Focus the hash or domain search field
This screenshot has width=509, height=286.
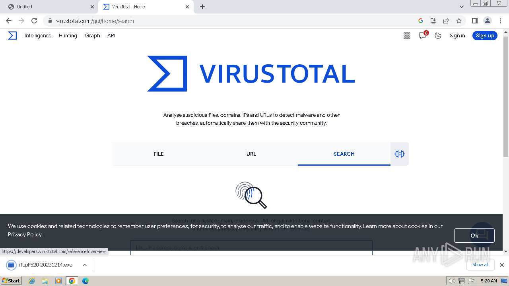(251, 247)
